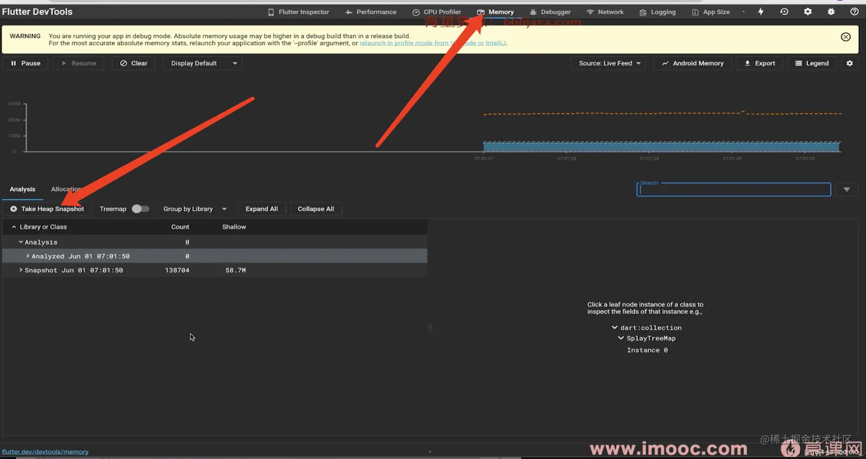Go to the Debugger tab
This screenshot has width=866, height=459.
550,11
